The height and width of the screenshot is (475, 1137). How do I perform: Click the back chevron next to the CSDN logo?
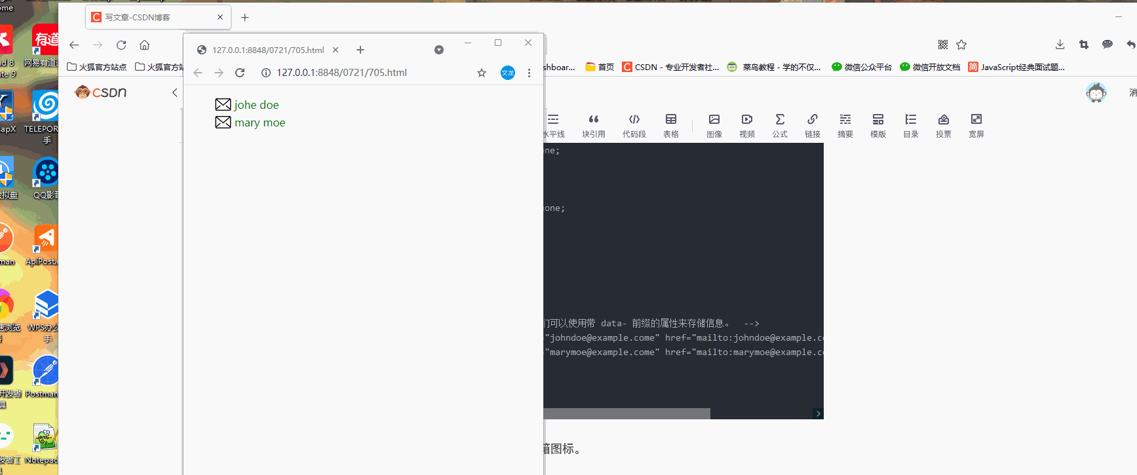point(174,92)
